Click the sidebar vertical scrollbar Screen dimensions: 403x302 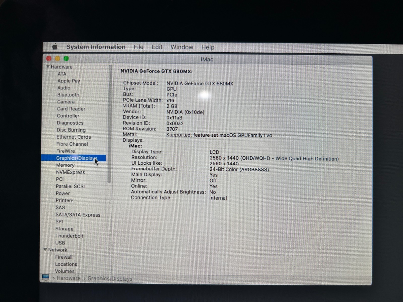click(x=109, y=124)
